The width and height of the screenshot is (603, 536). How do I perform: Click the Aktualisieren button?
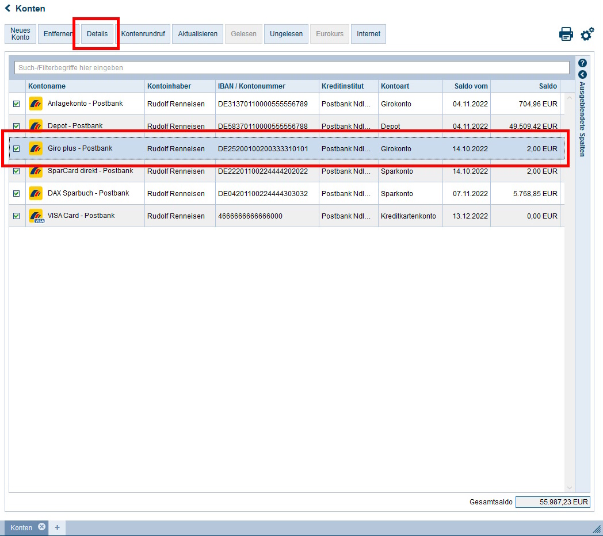pyautogui.click(x=198, y=34)
